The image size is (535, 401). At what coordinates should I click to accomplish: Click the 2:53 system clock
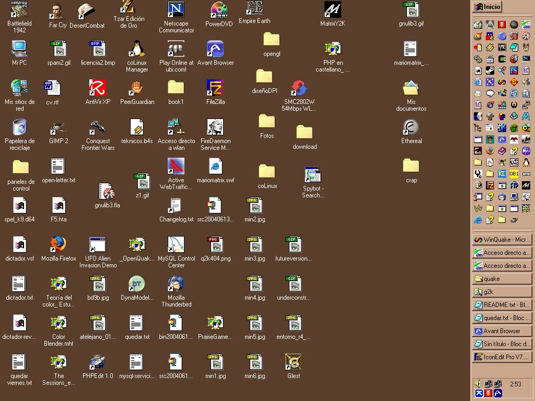[515, 384]
